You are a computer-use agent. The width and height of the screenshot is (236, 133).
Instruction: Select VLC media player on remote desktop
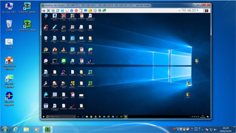coord(63,50)
